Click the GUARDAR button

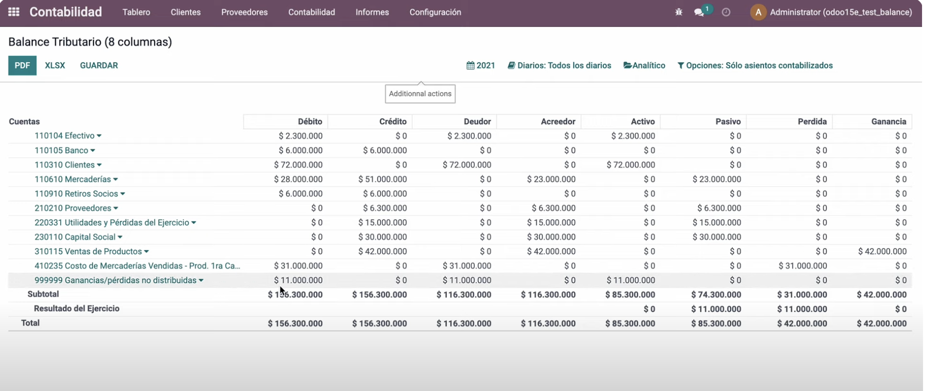[x=99, y=65]
